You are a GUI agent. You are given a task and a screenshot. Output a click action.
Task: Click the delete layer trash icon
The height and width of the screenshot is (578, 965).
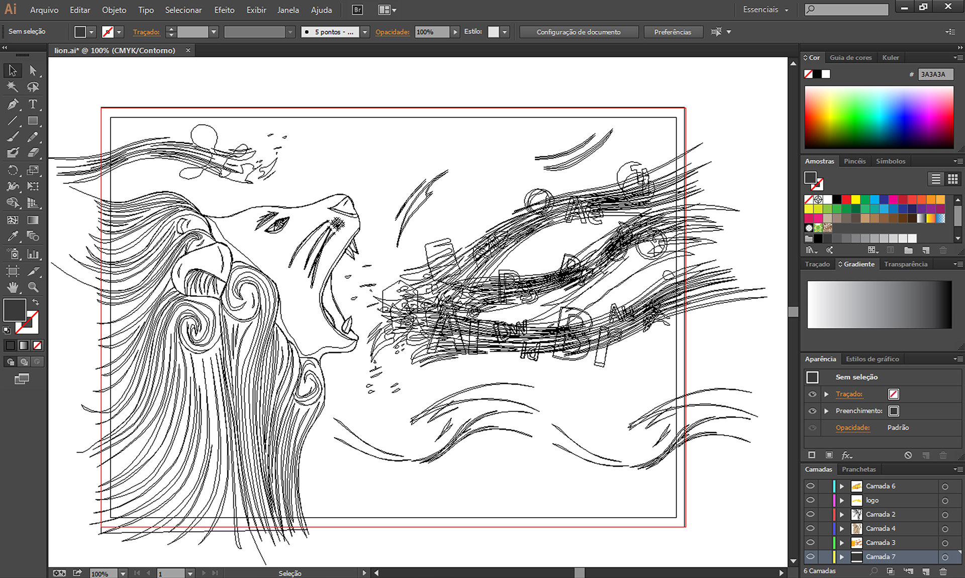pos(943,571)
